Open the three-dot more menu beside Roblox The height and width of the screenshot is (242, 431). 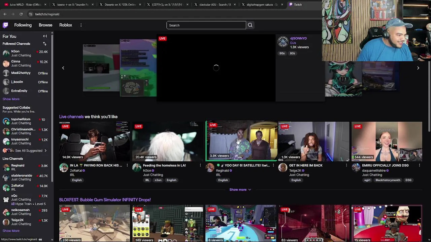tap(81, 25)
